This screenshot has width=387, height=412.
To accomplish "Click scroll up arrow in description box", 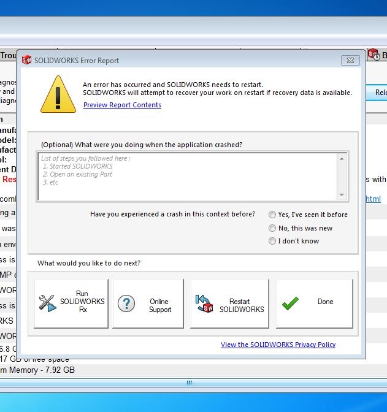I will tap(342, 159).
